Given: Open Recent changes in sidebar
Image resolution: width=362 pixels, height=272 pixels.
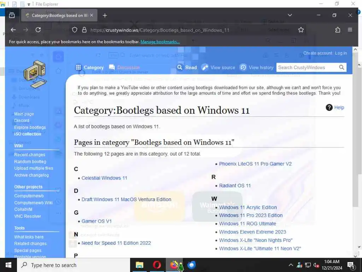Looking at the screenshot, I should (x=30, y=155).
